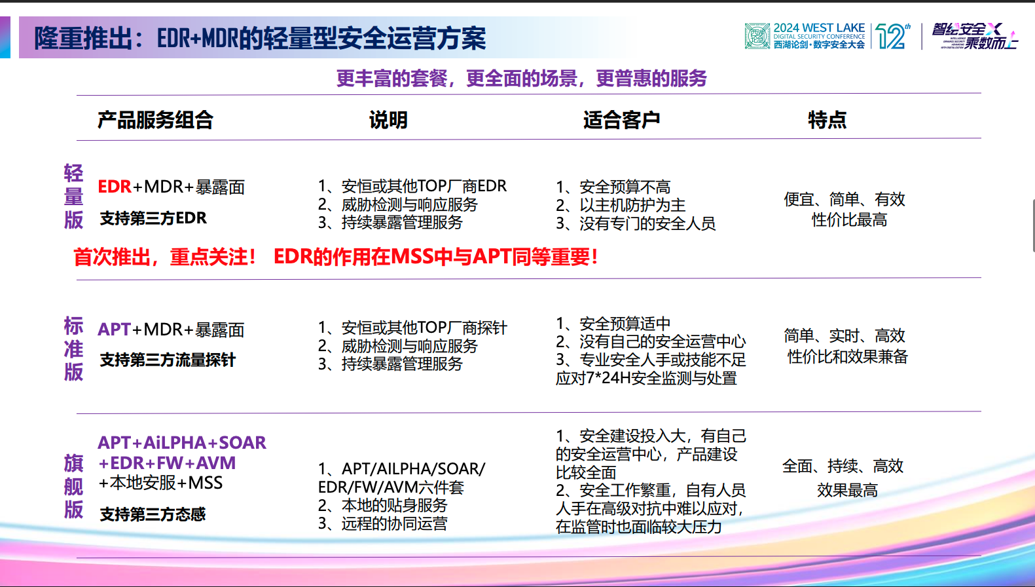Select the APT+AiLPHA+SOAR product text
This screenshot has height=587, width=1035.
click(182, 443)
